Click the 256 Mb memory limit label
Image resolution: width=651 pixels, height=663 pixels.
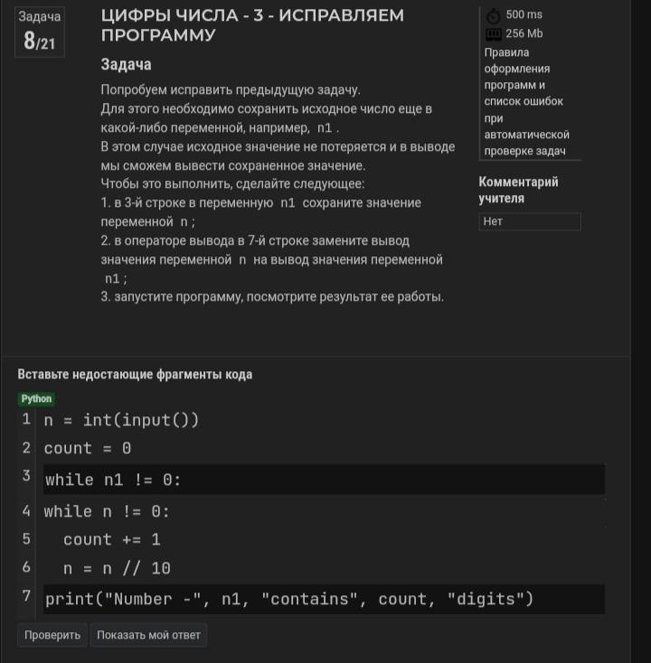point(524,33)
